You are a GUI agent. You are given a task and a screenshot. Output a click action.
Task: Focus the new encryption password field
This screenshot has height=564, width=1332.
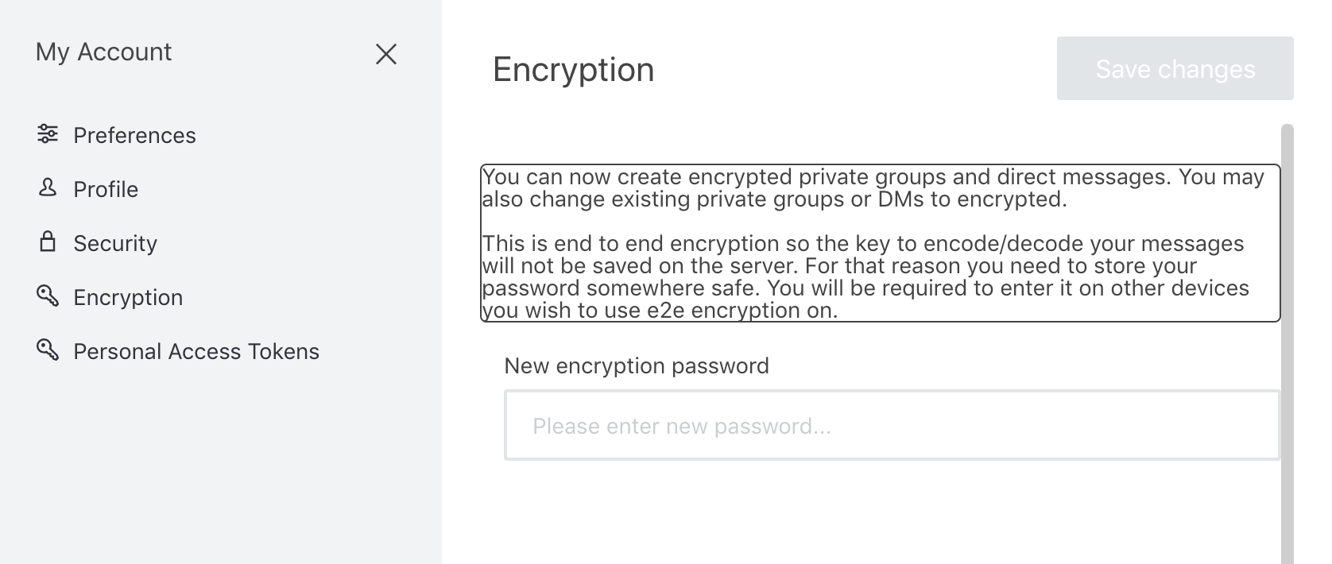(x=892, y=426)
